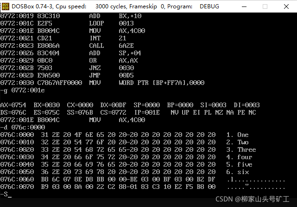
Task: Click the CS=0772 segment register
Action: point(113,112)
